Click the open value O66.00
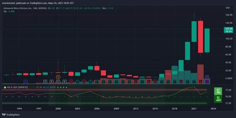Viewport: 236px width, 118px height. (52, 8)
